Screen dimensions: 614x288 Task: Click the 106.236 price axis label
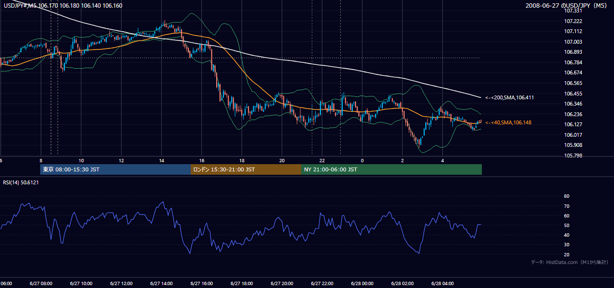click(574, 114)
